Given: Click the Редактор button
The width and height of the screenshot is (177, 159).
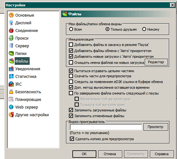Looking at the screenshot, I should [x=156, y=62].
